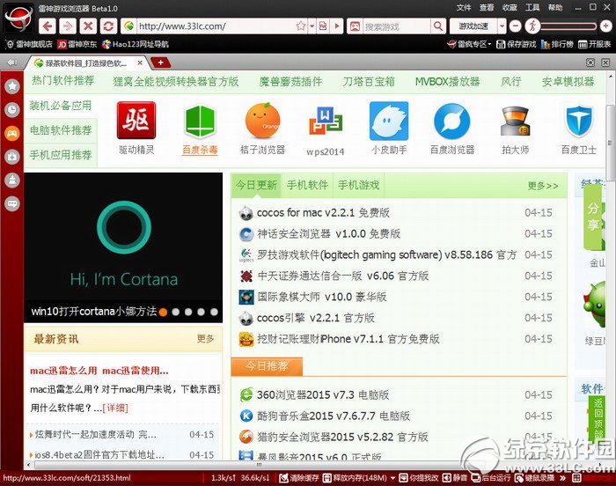Go forward with the forward arrow button
This screenshot has width=616, height=486.
(x=68, y=26)
